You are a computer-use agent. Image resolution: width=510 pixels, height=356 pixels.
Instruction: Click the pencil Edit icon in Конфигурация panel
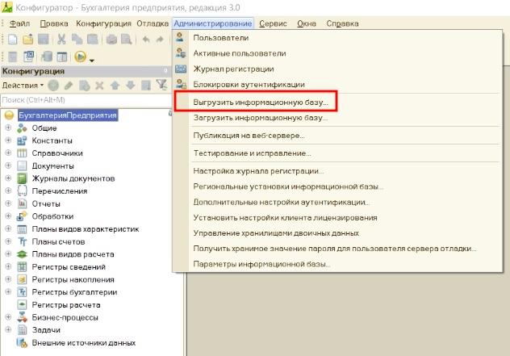tap(69, 86)
